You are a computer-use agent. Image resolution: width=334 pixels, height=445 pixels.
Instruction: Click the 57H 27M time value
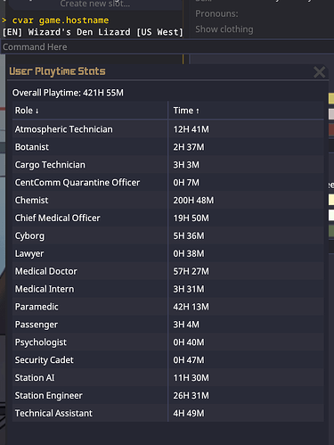click(191, 271)
